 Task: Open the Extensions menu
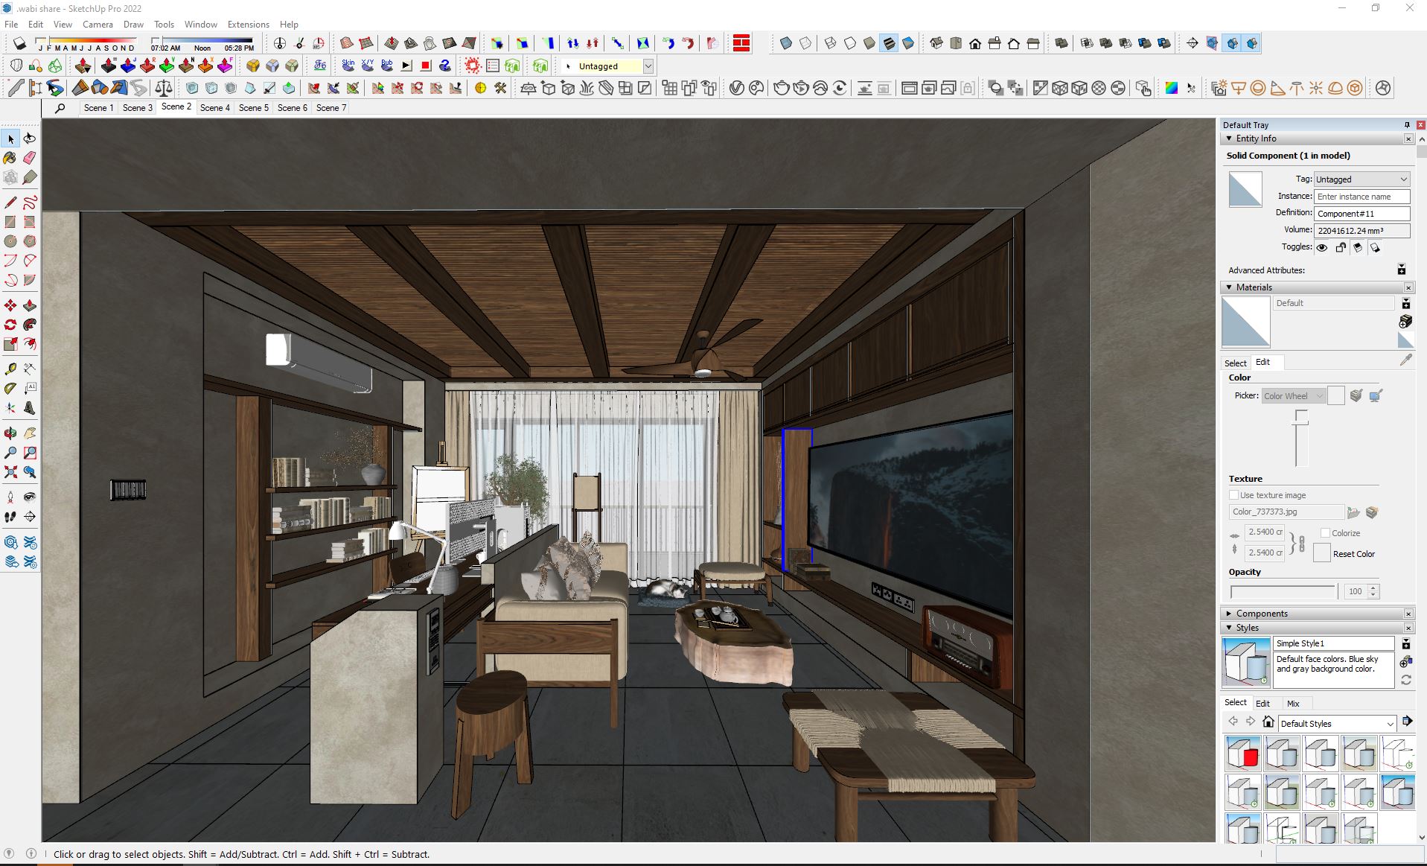click(x=248, y=25)
